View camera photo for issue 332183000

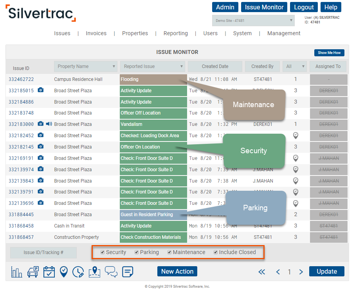click(x=41, y=124)
